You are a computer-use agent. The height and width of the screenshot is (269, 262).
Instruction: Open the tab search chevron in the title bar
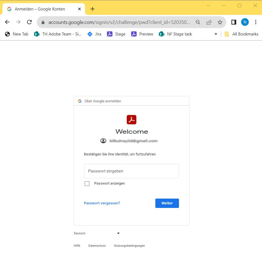pyautogui.click(x=208, y=5)
